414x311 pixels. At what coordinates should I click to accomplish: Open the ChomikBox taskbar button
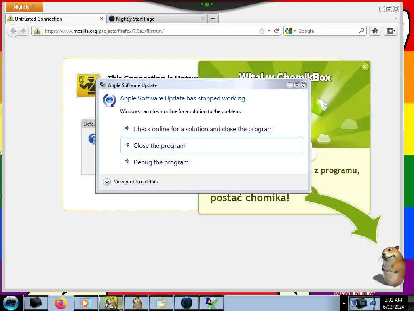(111, 303)
